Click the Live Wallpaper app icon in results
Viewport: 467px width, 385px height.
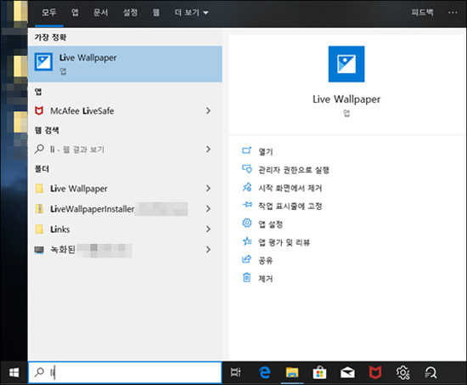pos(43,62)
